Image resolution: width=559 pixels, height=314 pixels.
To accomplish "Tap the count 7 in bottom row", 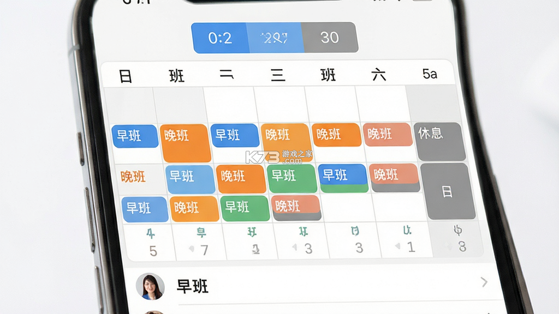I will [204, 250].
